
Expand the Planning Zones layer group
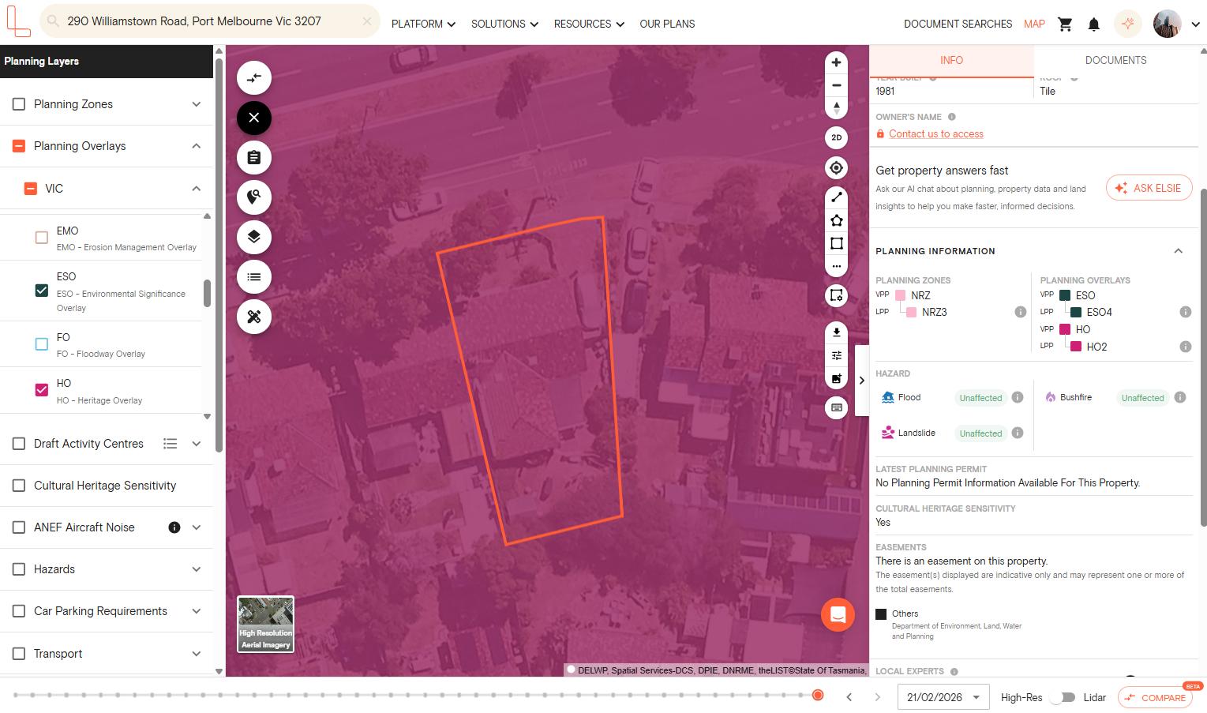pyautogui.click(x=197, y=104)
